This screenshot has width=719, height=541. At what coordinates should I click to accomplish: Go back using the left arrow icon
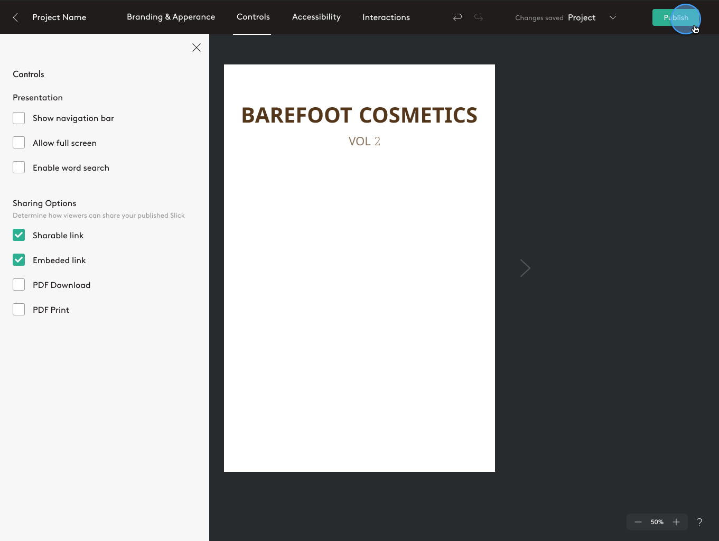pyautogui.click(x=15, y=17)
